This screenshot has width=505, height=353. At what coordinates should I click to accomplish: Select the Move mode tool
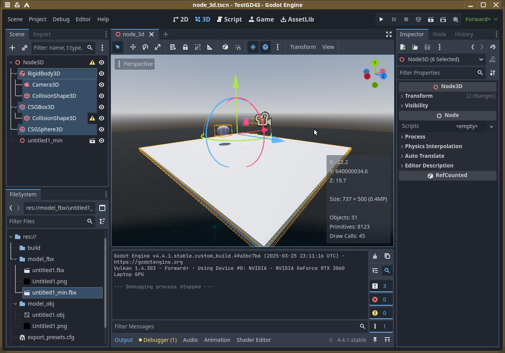(133, 47)
